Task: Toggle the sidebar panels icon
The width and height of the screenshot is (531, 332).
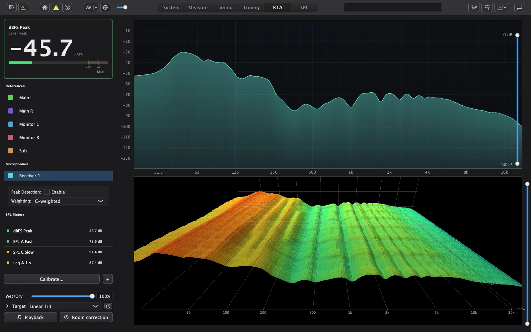Action: (12, 7)
